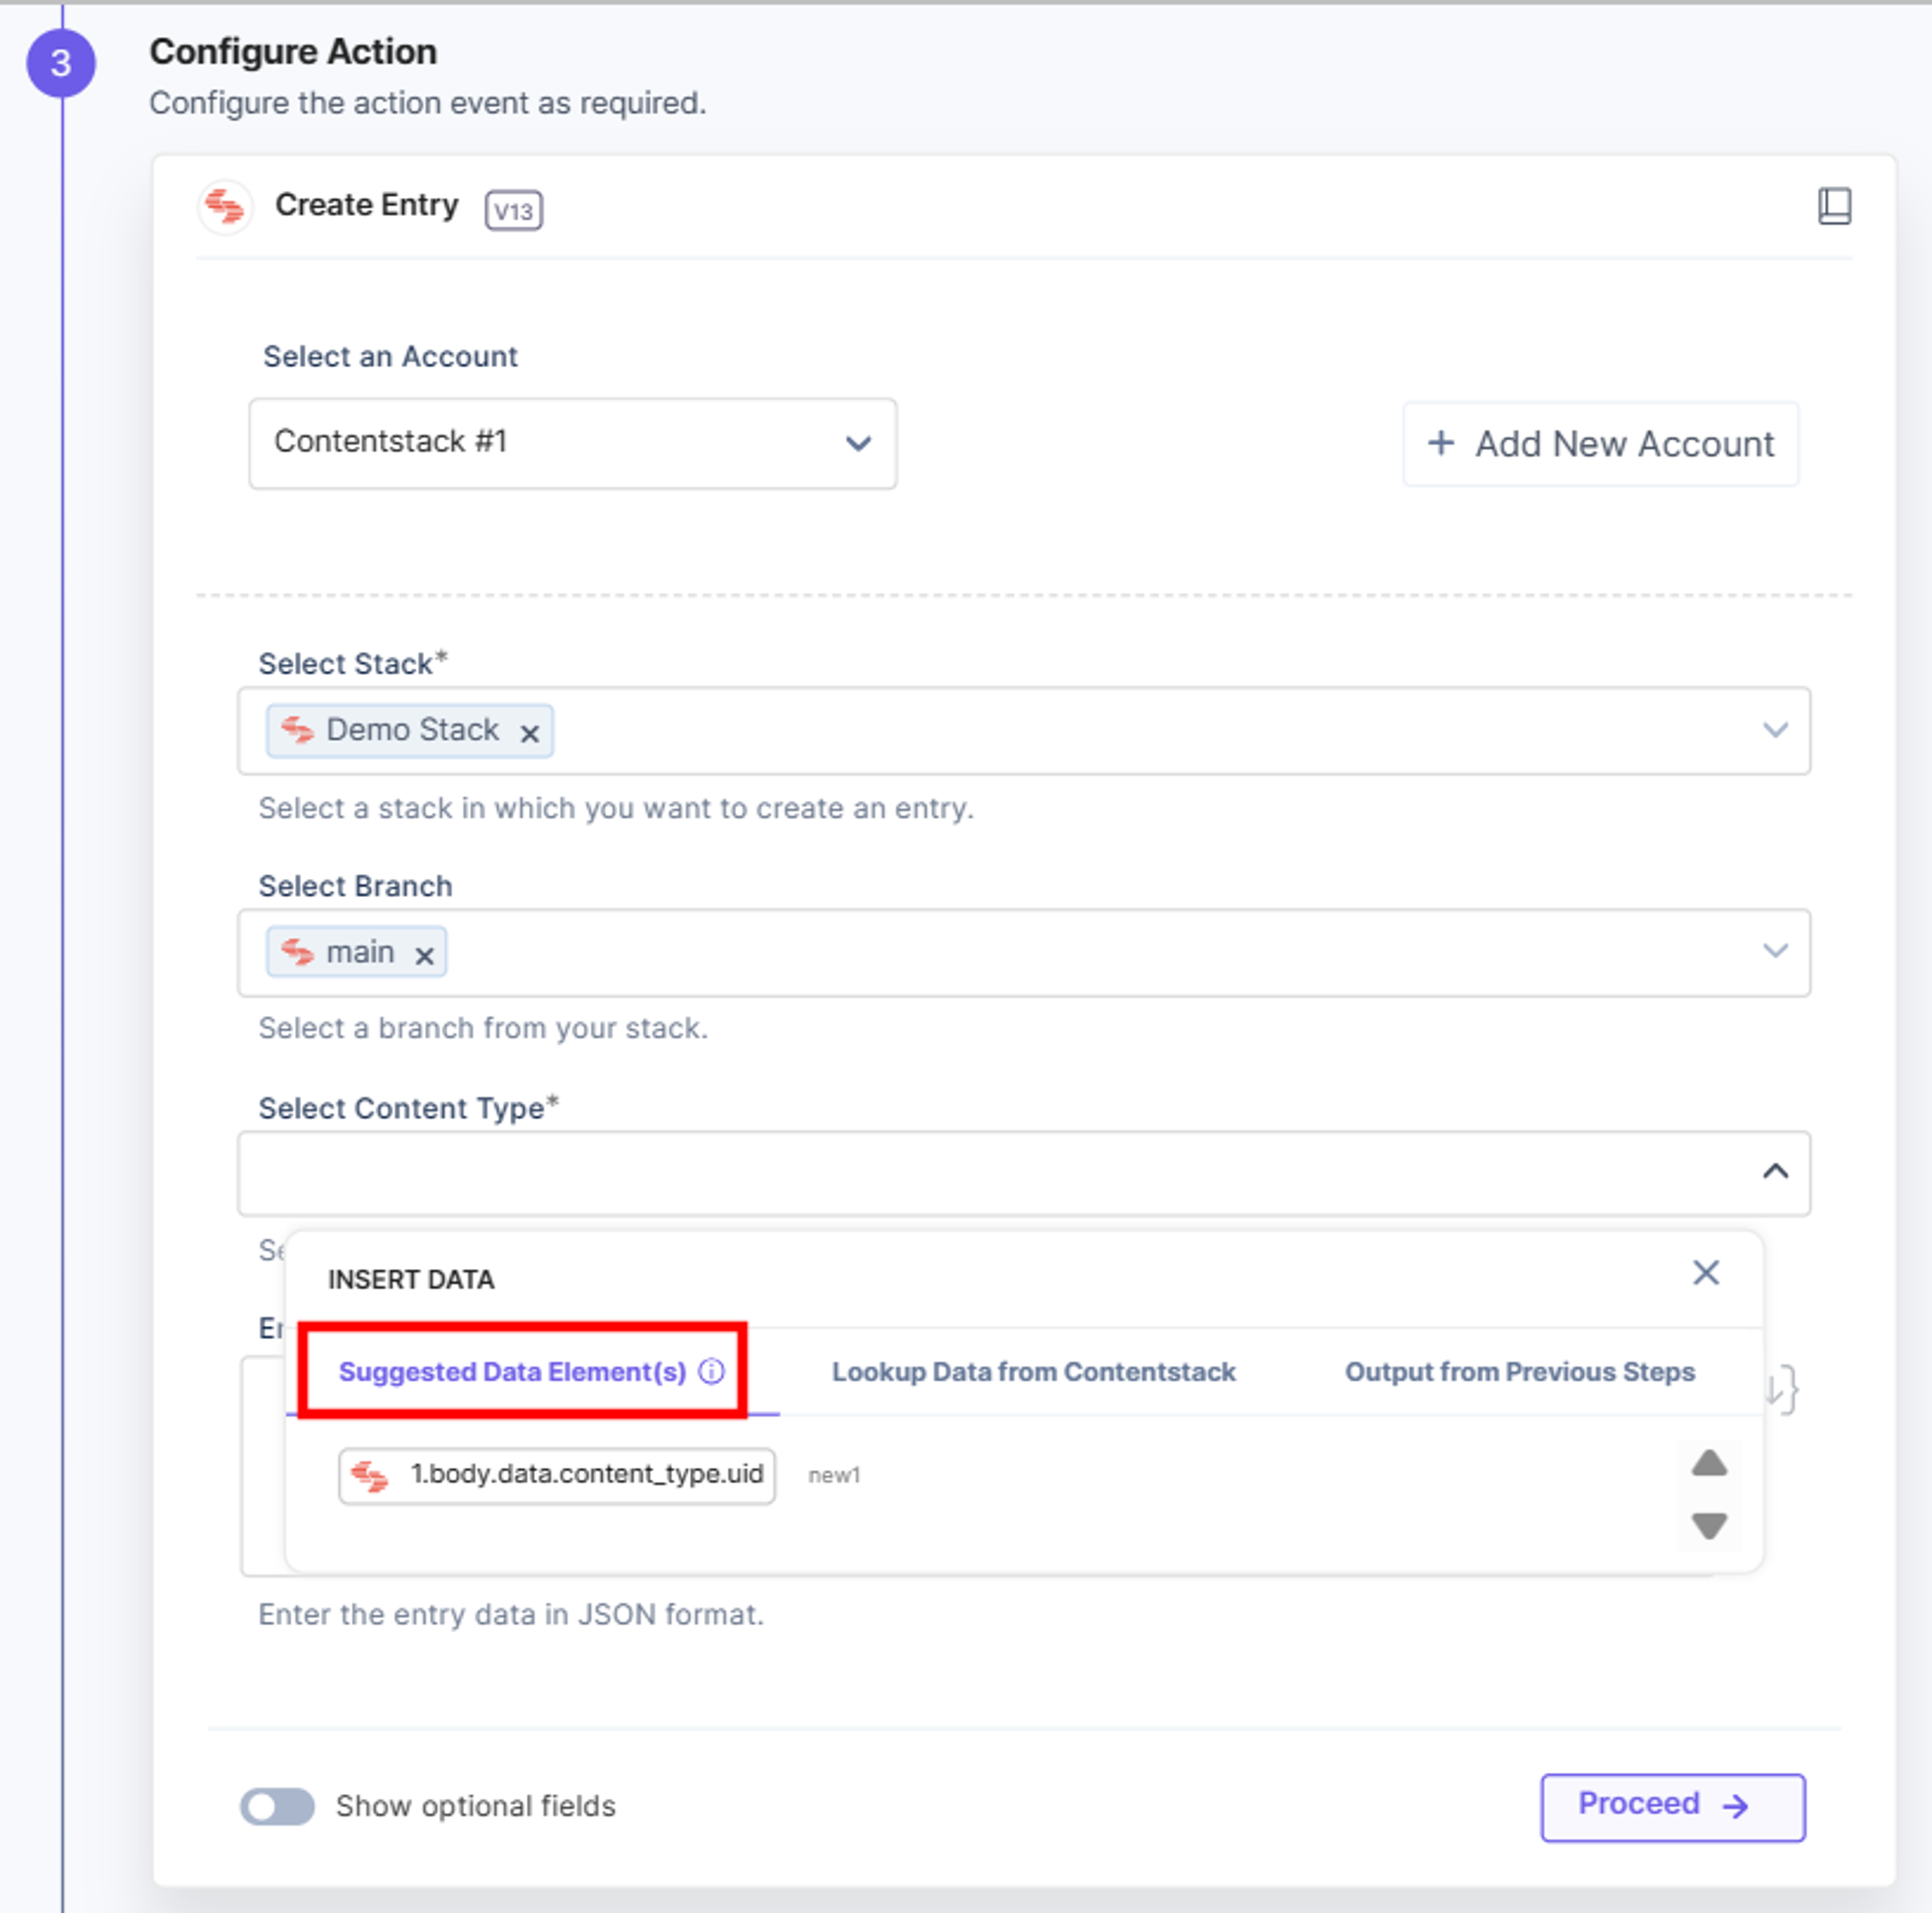This screenshot has height=1913, width=1932.
Task: Click the Configure Action heading
Action: click(293, 52)
